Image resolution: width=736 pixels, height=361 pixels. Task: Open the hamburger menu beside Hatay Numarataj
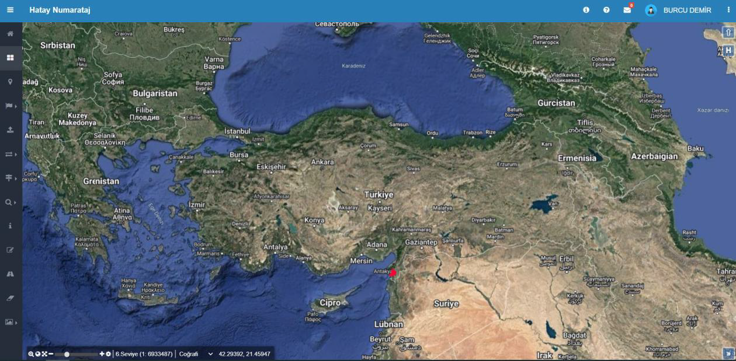point(10,10)
